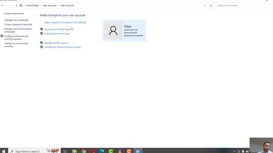Viewport: 273px width, 153px height.
Task: Click Change your account name
Action: point(57,29)
